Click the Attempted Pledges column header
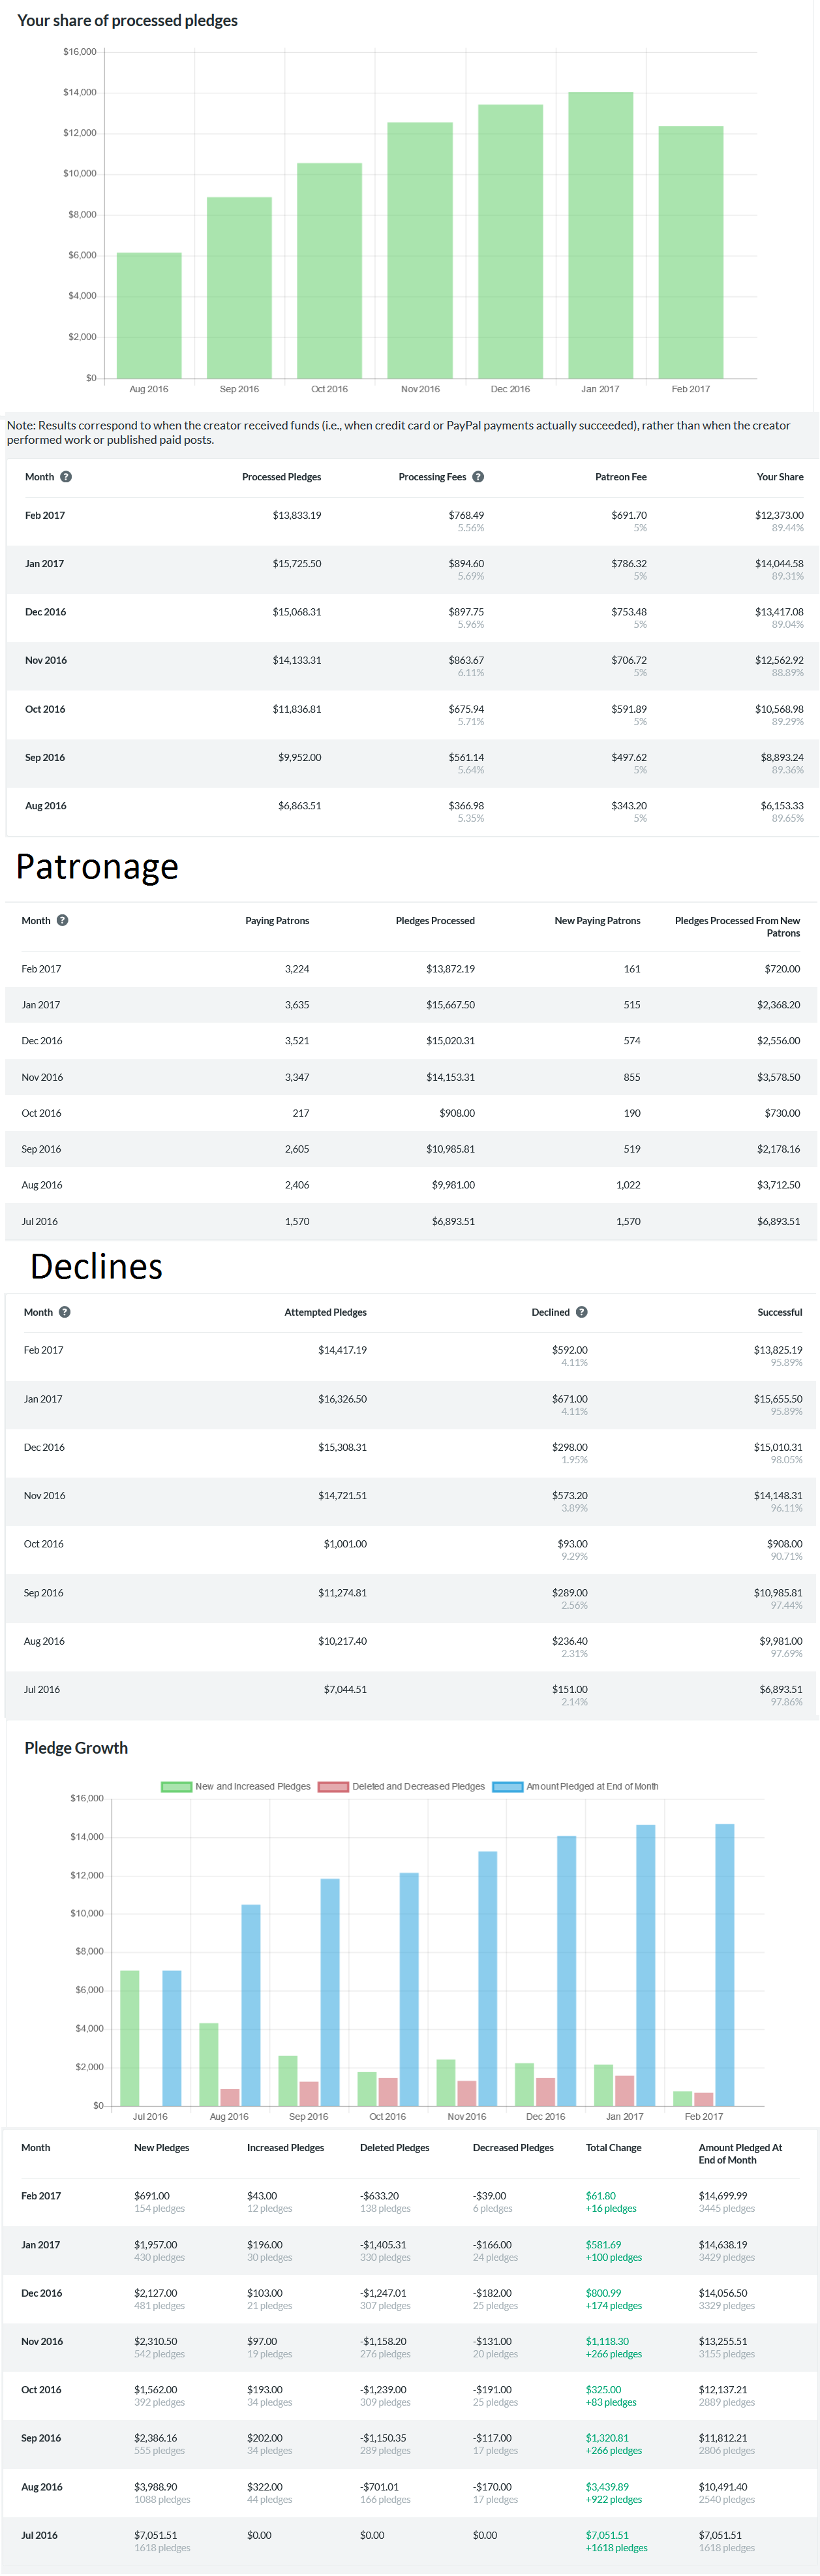This screenshot has height=2576, width=820. [x=325, y=1312]
